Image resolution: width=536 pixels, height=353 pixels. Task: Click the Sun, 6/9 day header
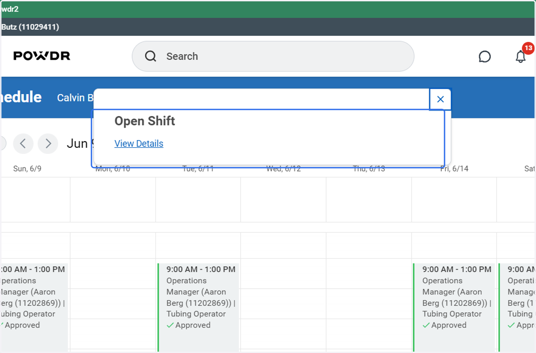point(27,169)
